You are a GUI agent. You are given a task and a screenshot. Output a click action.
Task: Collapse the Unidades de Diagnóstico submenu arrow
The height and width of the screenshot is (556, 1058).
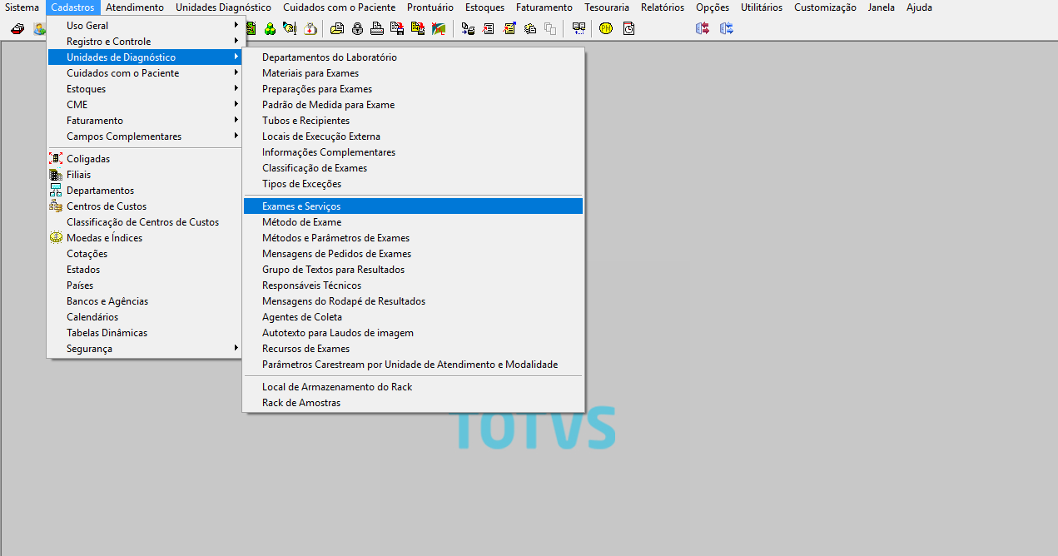coord(236,57)
